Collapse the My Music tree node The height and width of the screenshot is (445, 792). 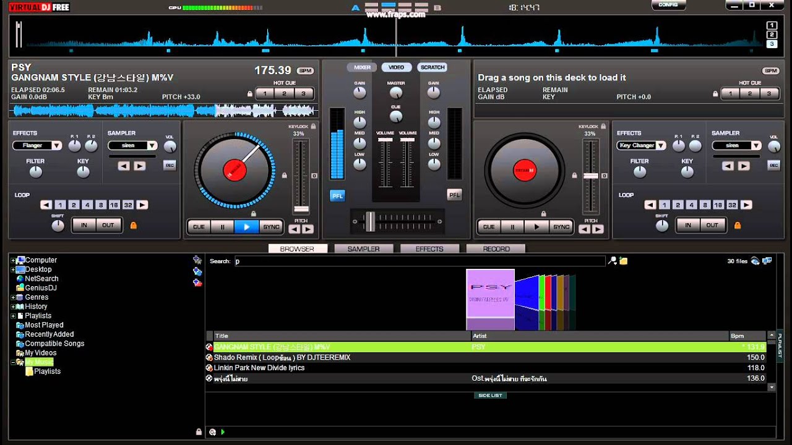click(x=13, y=363)
